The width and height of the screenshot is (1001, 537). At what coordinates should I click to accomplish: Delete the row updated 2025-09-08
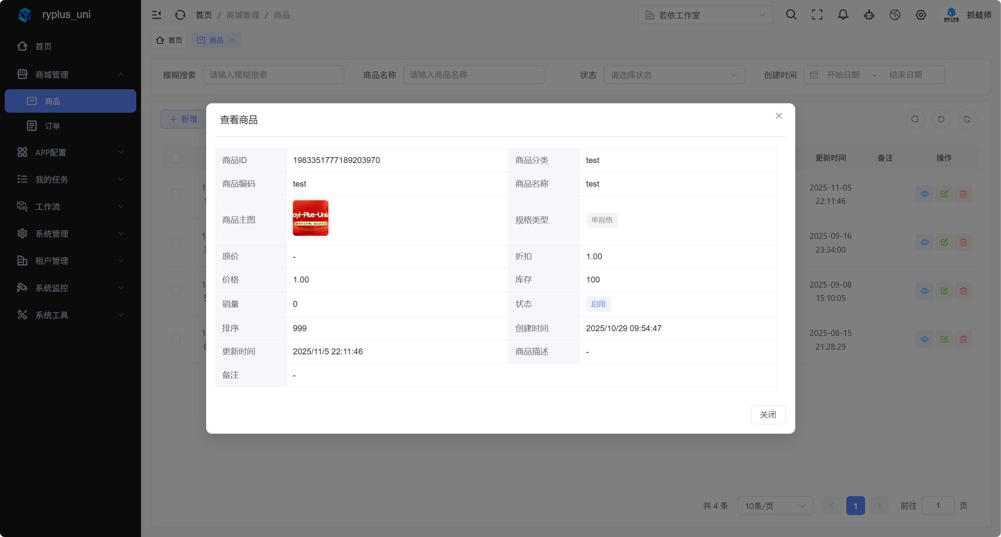pos(963,291)
